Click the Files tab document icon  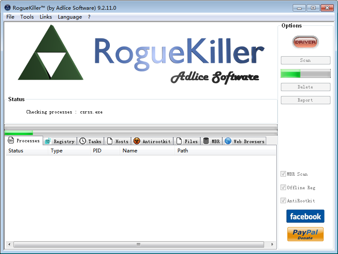[x=179, y=141]
